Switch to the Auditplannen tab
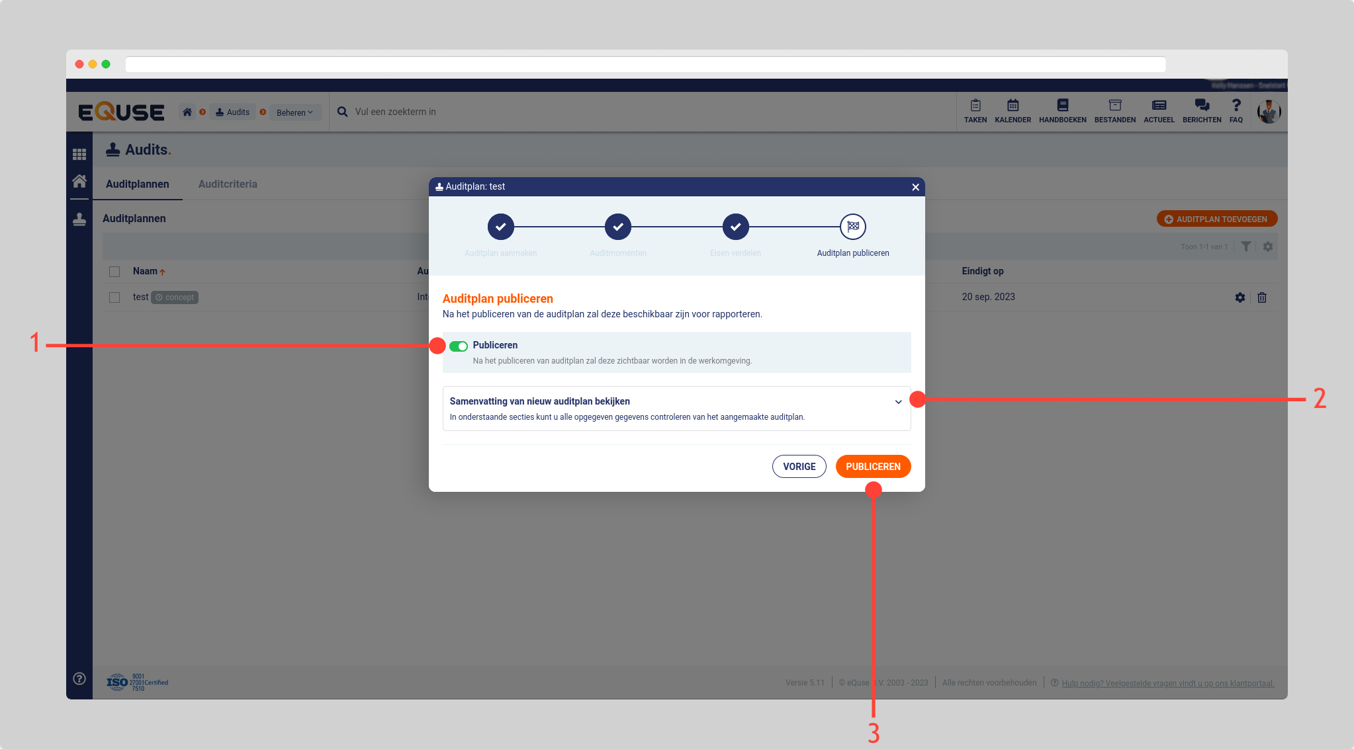 [138, 184]
